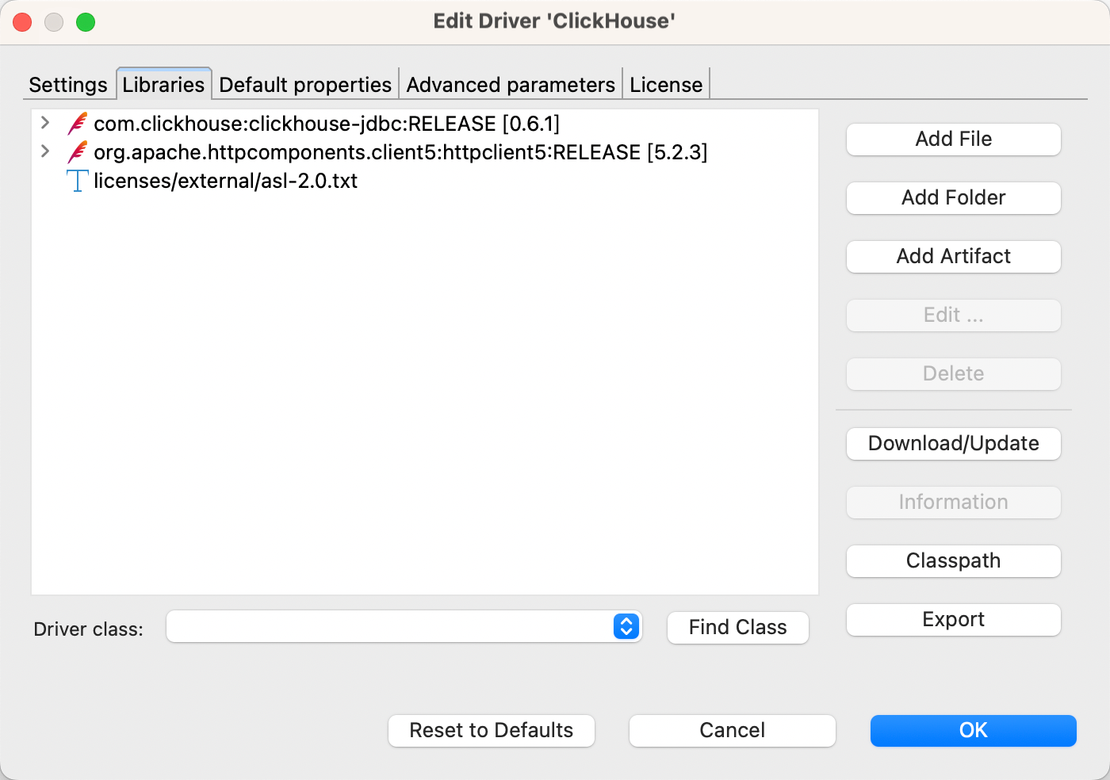Screen dimensions: 1110x780
Task: Click the Add Folder button
Action: coord(953,198)
